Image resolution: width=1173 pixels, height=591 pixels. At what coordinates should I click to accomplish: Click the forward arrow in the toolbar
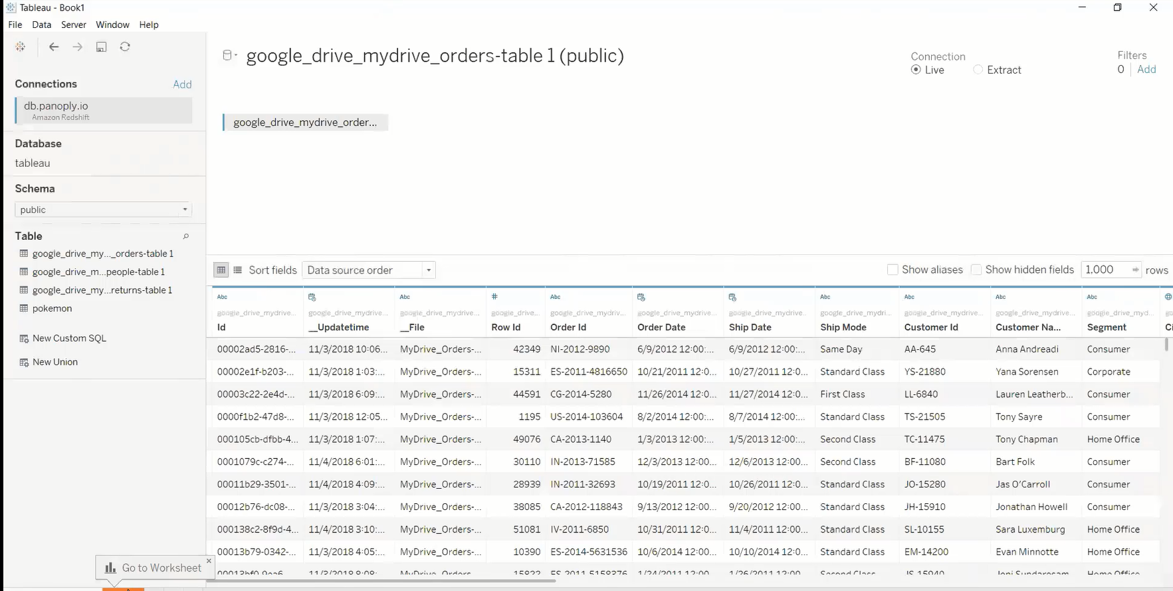(78, 46)
